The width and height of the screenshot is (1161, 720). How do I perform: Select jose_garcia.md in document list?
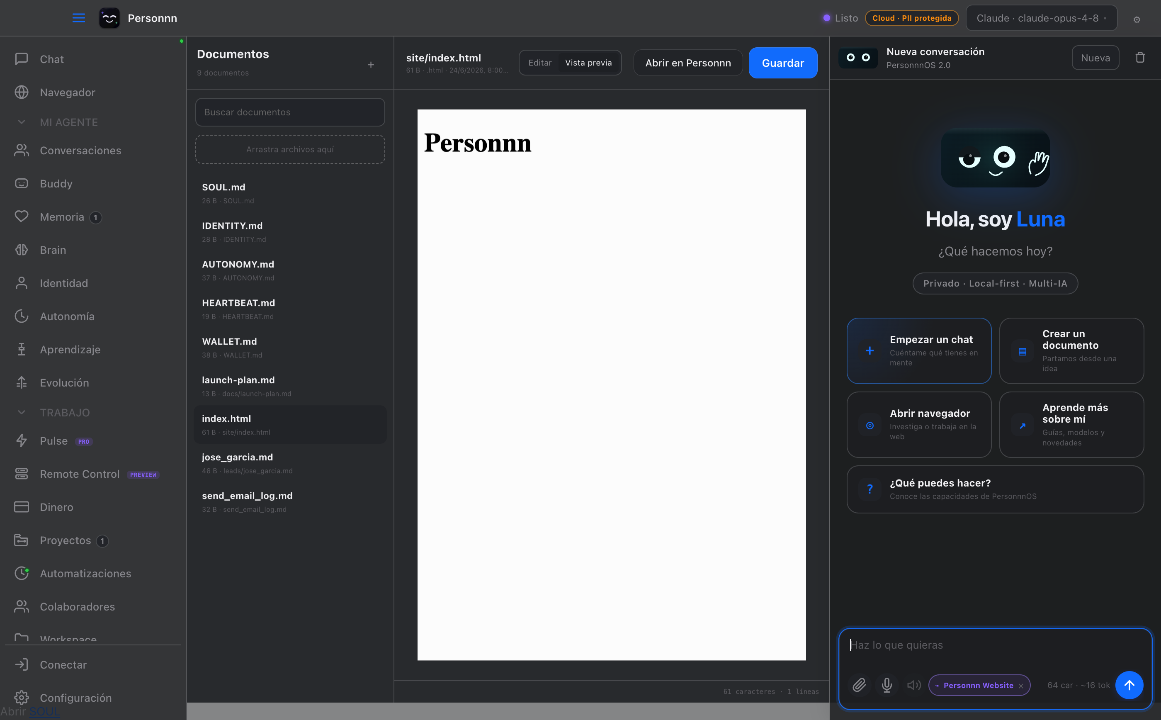290,463
